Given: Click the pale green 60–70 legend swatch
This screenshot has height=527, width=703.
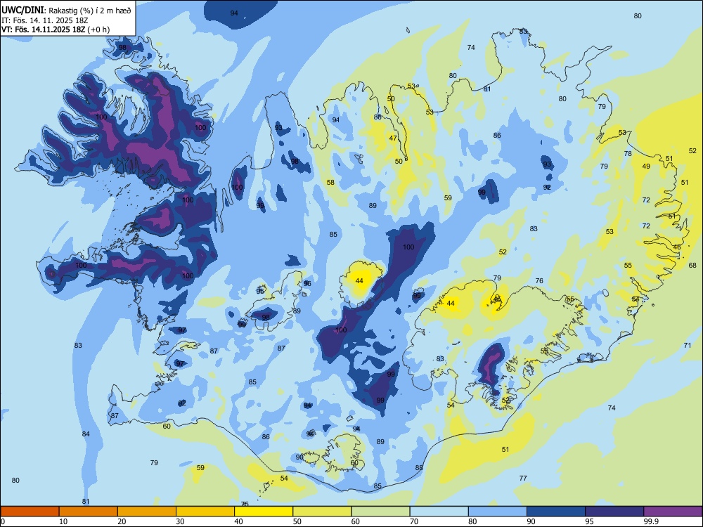Looking at the screenshot, I should point(380,512).
